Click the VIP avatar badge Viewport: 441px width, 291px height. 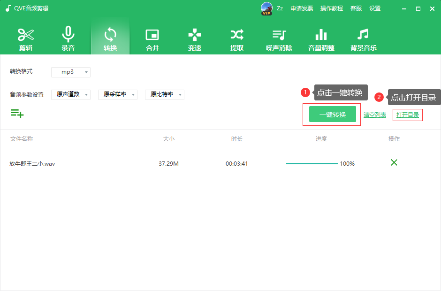point(266,8)
